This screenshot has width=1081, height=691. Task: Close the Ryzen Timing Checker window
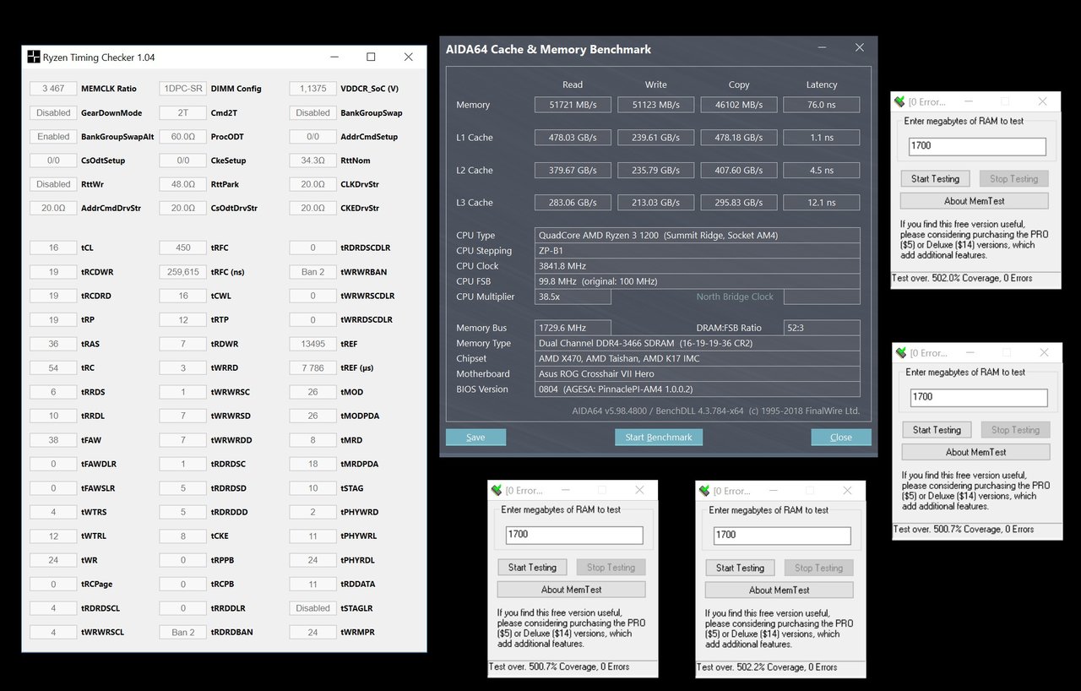point(409,57)
